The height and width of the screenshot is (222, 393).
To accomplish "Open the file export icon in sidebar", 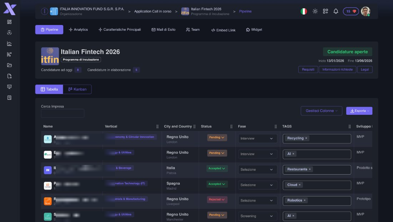I will coord(9,76).
